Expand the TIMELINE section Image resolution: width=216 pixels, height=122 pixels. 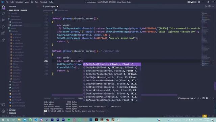pyautogui.click(x=12, y=113)
